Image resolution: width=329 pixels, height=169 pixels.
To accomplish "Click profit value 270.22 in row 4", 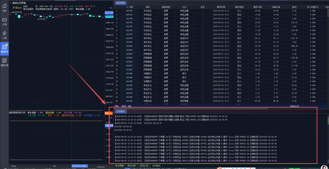I will [294, 22].
